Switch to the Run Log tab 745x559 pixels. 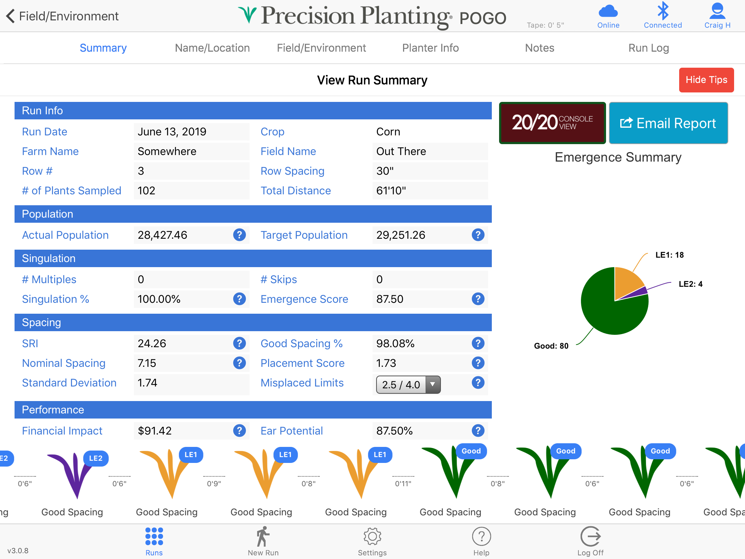tap(649, 48)
